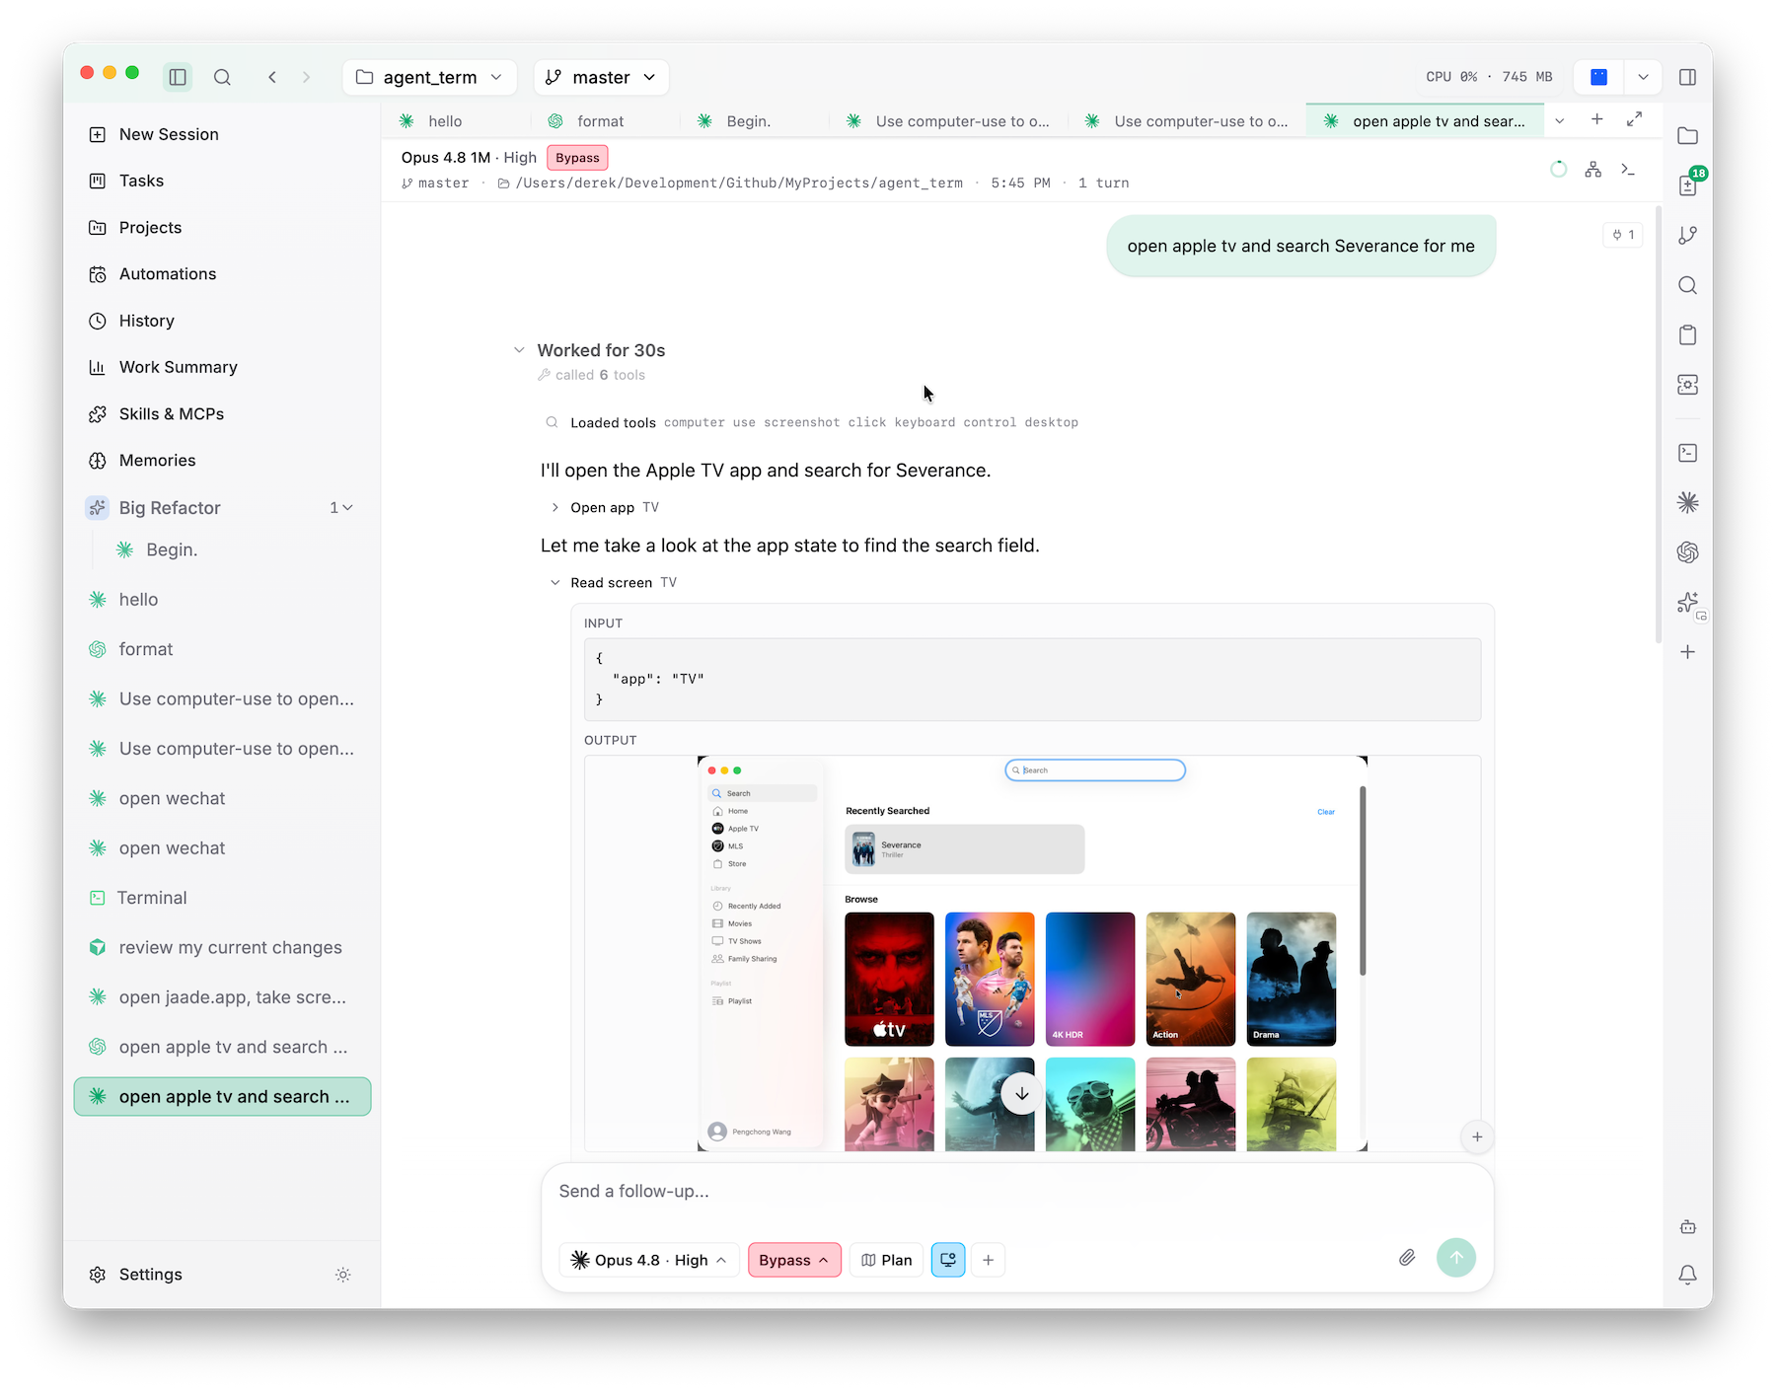Open History in the sidebar
1776x1392 pixels.
click(222, 321)
